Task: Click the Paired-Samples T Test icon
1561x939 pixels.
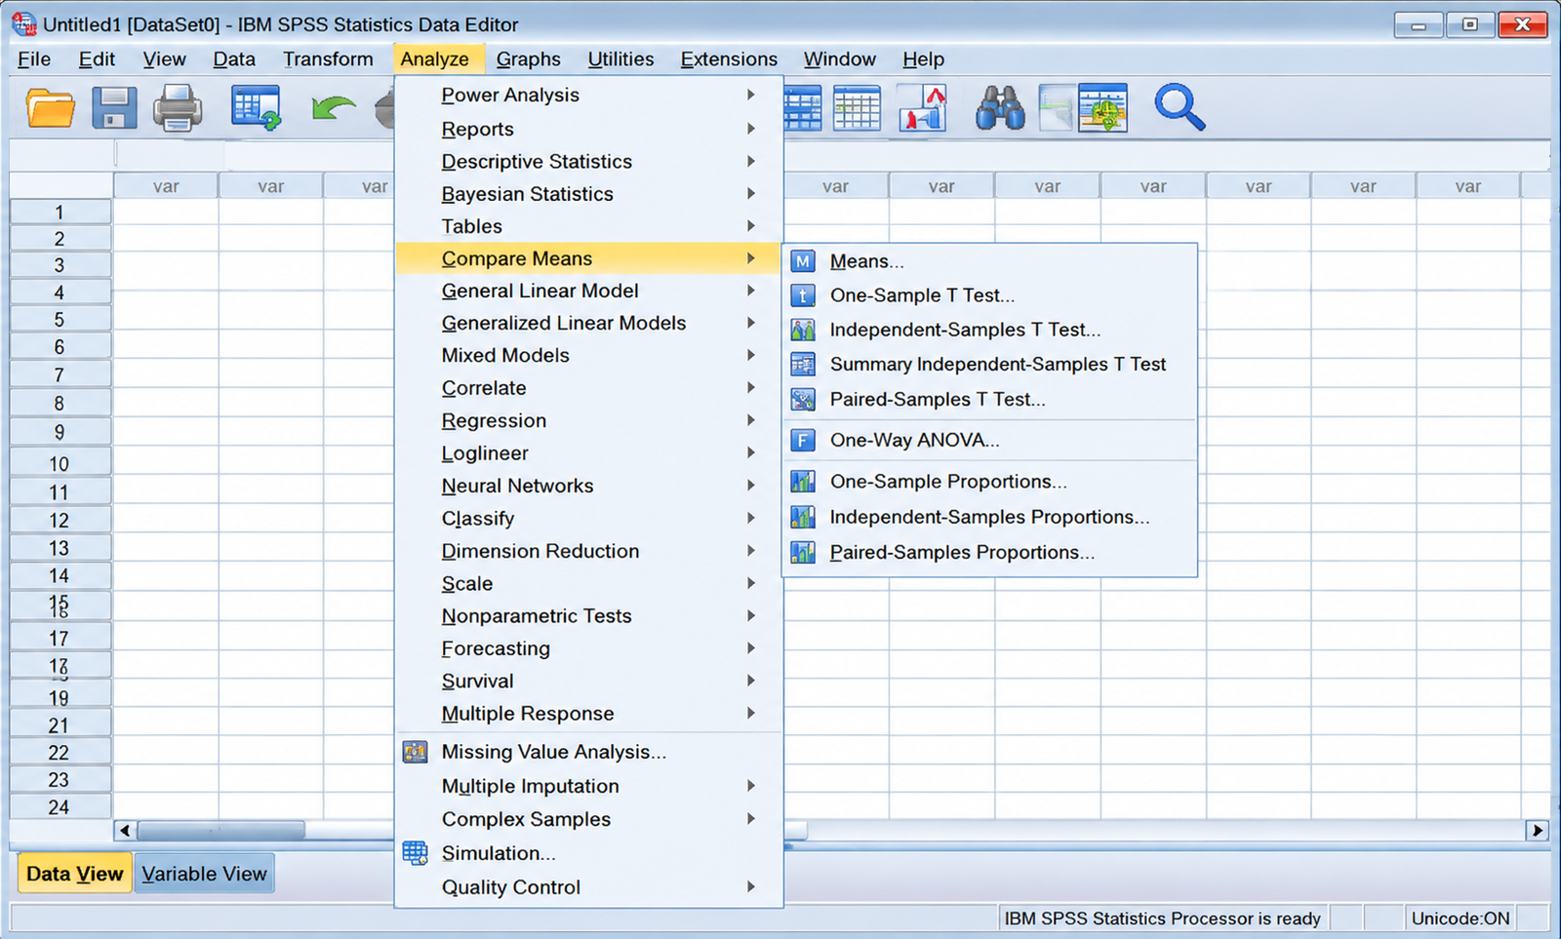Action: pos(803,400)
